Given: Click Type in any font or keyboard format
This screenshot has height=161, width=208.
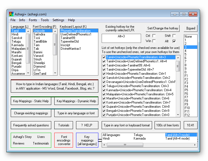Looking at the screenshot, I should [x=127, y=125].
